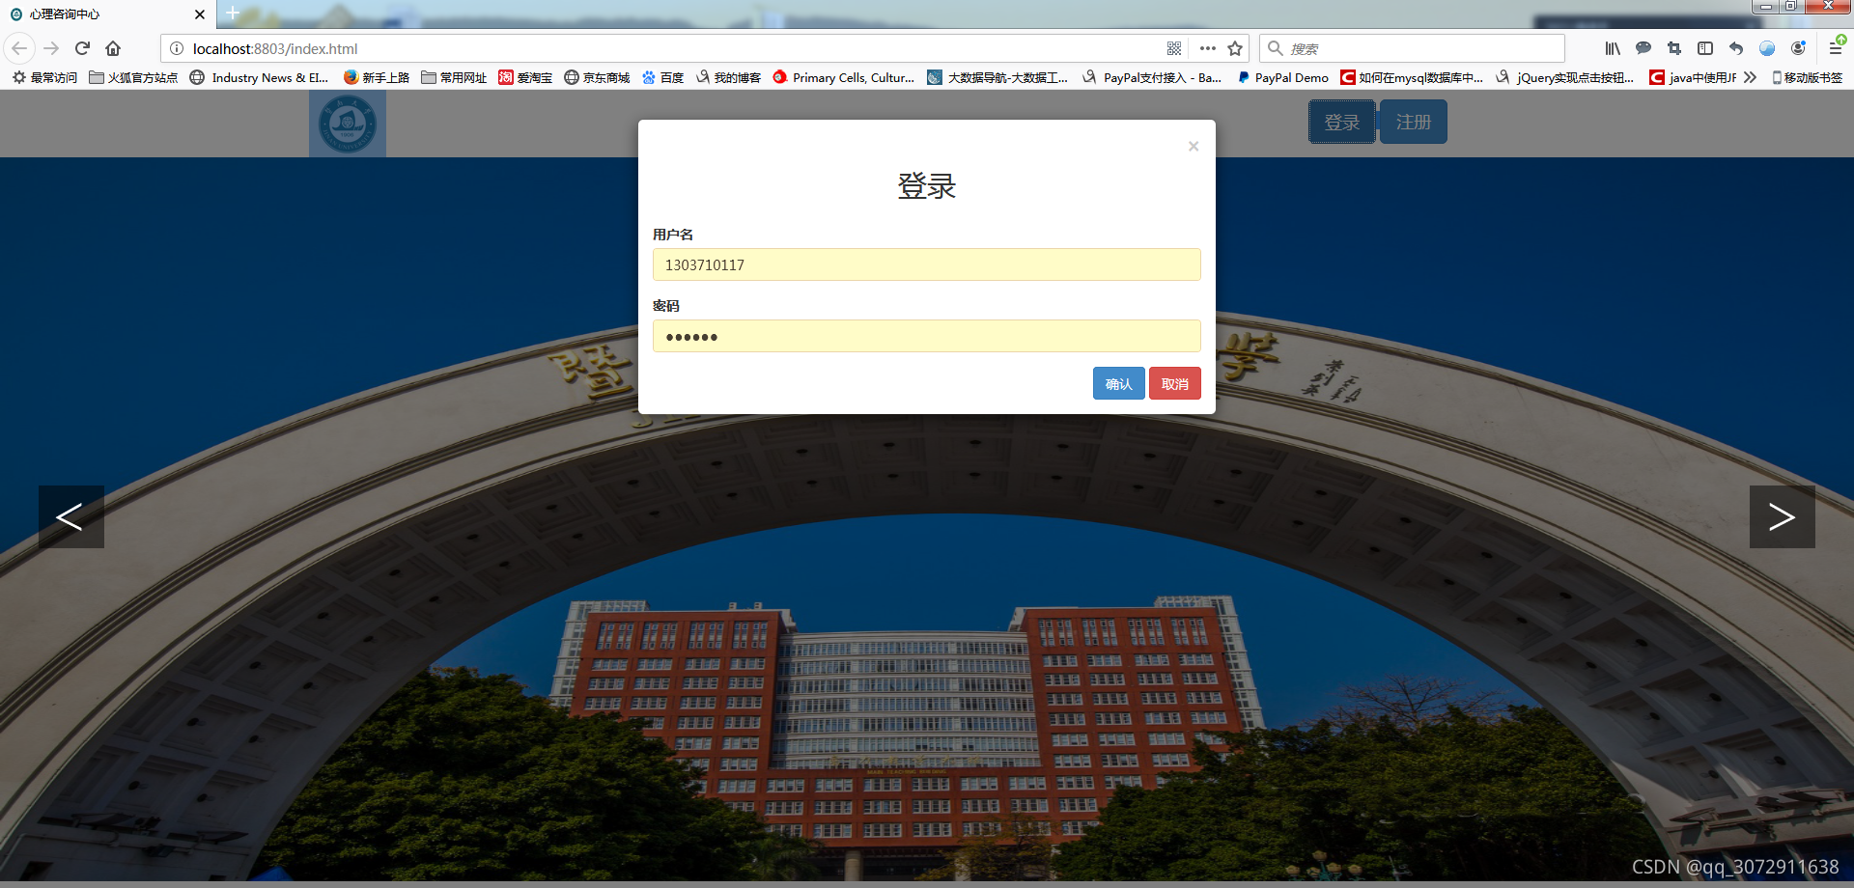Click into the browser search box
This screenshot has height=888, width=1854.
(1412, 48)
